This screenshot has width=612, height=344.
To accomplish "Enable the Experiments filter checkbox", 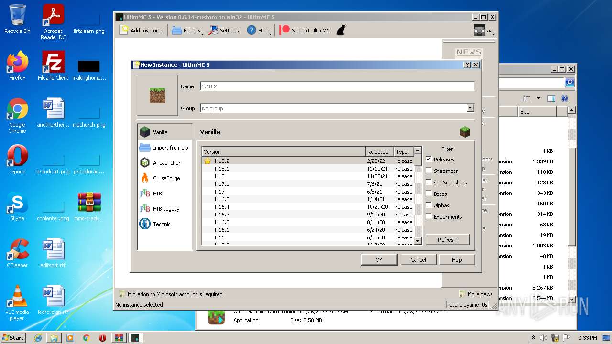I will coord(428,216).
